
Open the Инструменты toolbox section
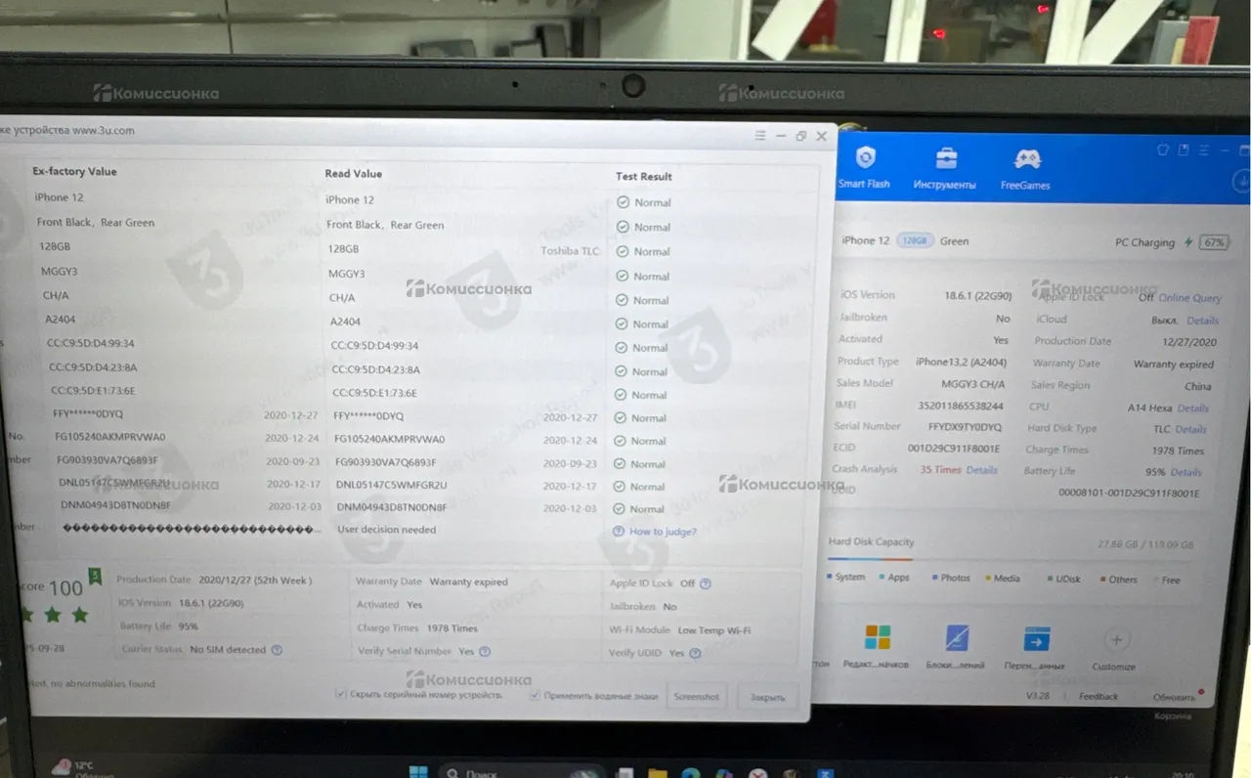(x=944, y=169)
